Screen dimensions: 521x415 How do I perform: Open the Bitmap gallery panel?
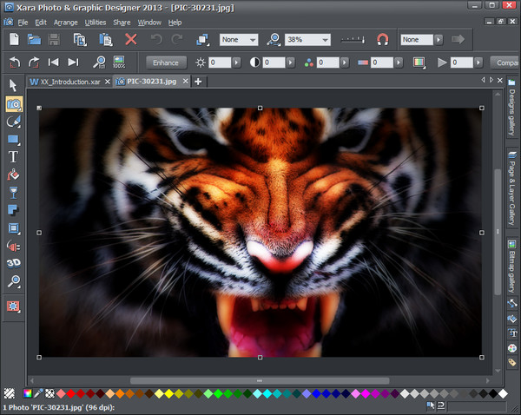pos(511,267)
